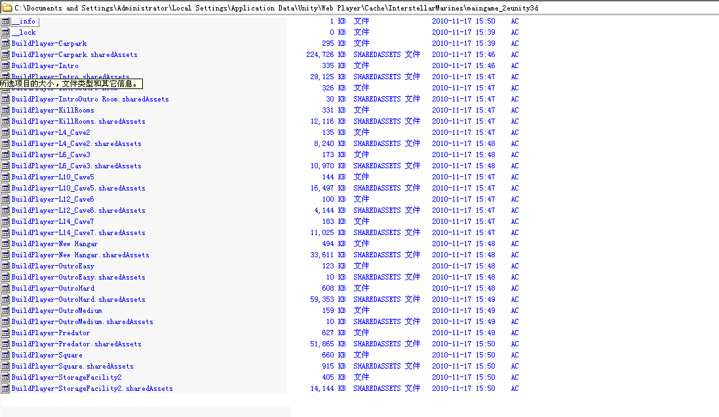Choose the BuildPlayer-OutroMedium file name
Viewport: 719px width, 417px height.
tap(56, 310)
